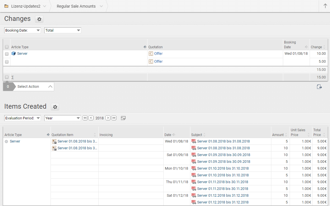Click the up arrow icon at top right
The image size is (330, 206).
coord(325,6)
